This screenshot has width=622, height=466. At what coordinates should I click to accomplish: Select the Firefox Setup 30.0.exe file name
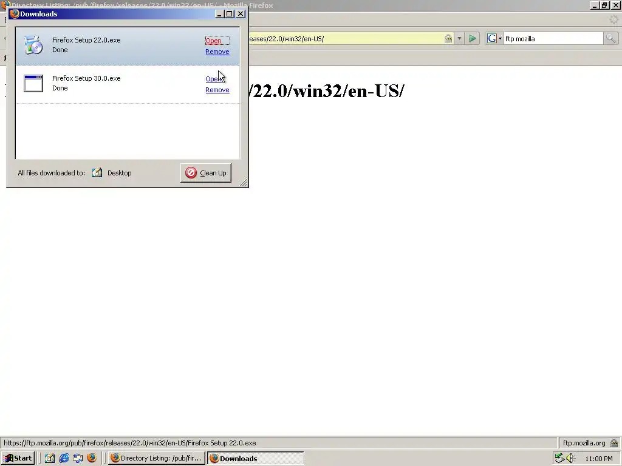86,78
